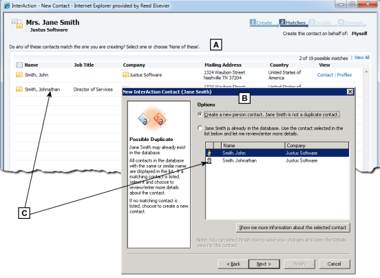
Task: Click the Name column header in dialog list
Action: (253, 146)
